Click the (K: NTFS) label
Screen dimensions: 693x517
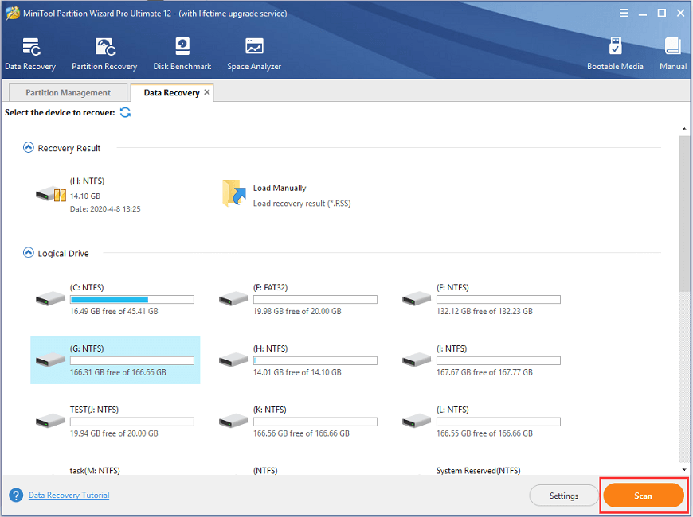(x=269, y=410)
